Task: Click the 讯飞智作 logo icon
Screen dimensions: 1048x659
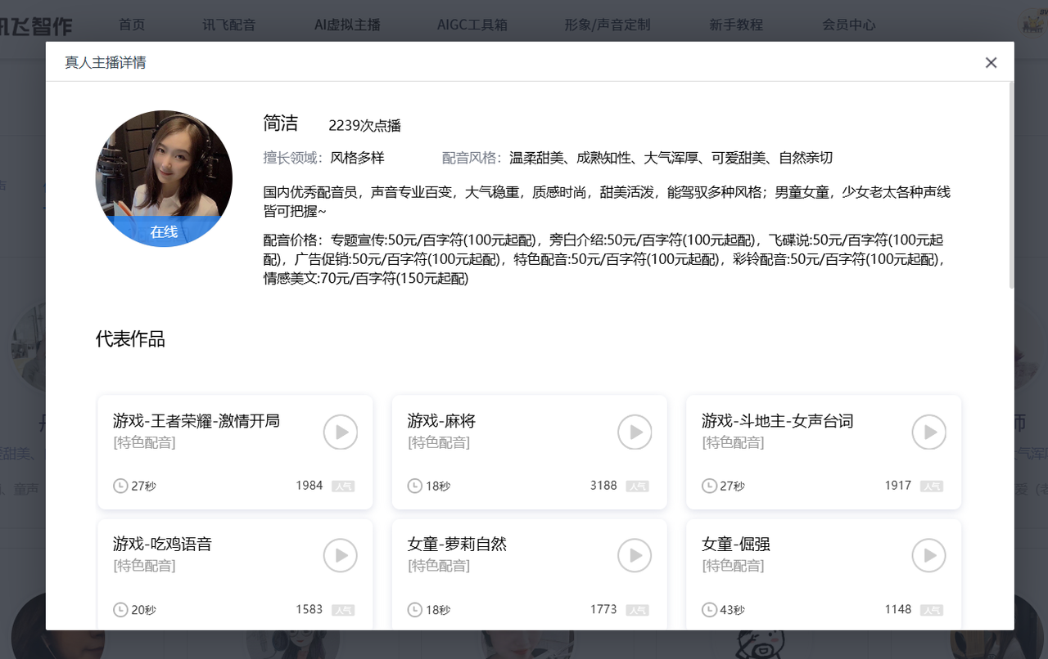Action: pos(38,25)
